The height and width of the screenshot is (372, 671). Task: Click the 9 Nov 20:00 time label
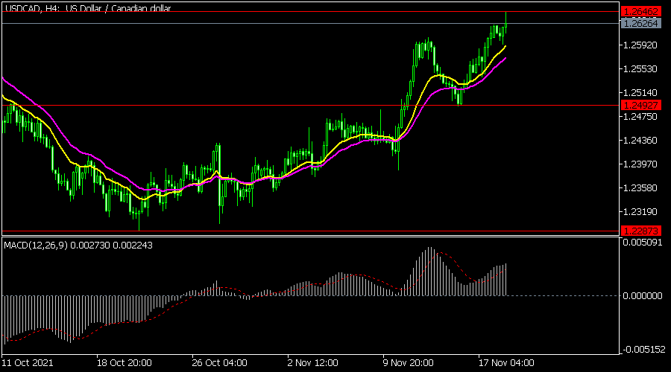coord(409,363)
